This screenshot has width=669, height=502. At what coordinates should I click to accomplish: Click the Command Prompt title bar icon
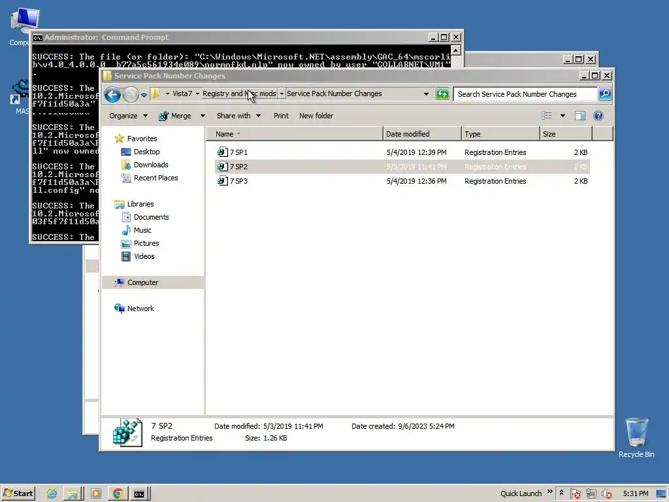click(37, 37)
